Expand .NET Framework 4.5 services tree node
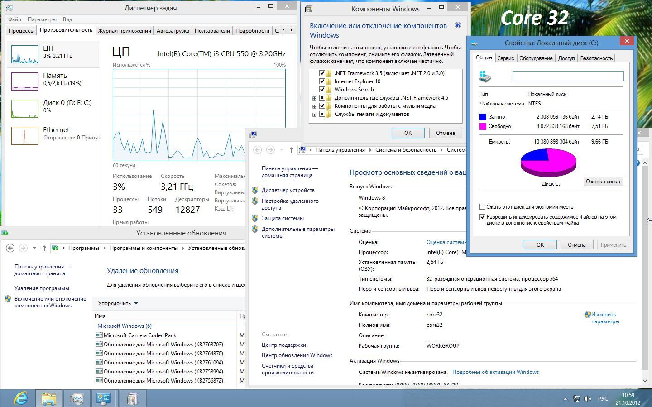 point(314,98)
